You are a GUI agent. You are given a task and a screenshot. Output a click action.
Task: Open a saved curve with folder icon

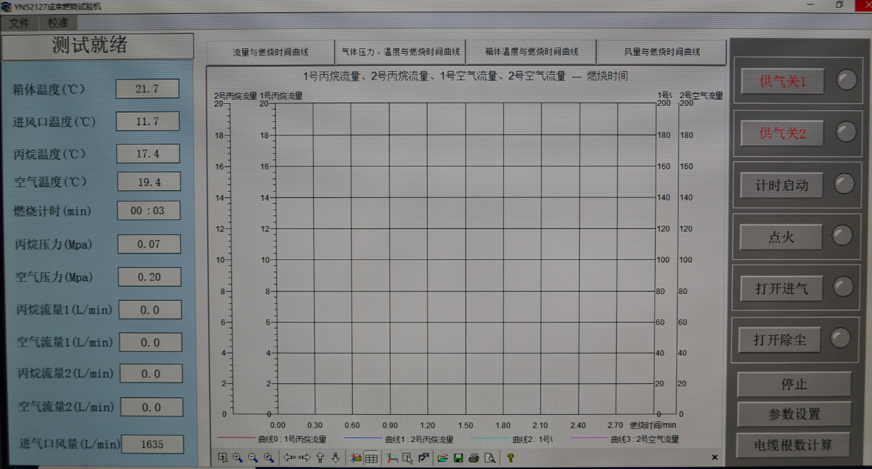442,457
